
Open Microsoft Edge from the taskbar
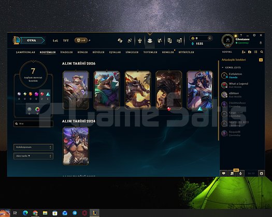25,213
